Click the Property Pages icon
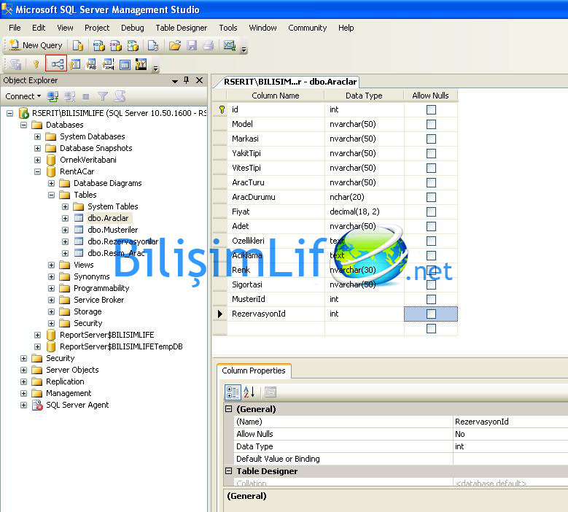Viewport: 568px width, 512px height. click(x=271, y=392)
